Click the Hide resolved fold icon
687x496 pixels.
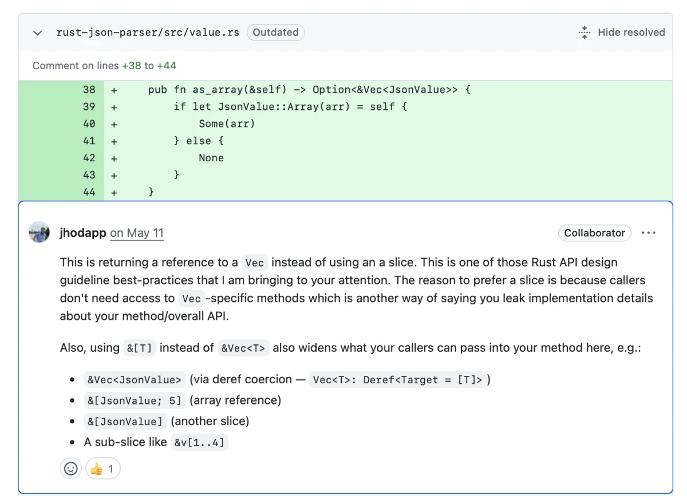[585, 33]
